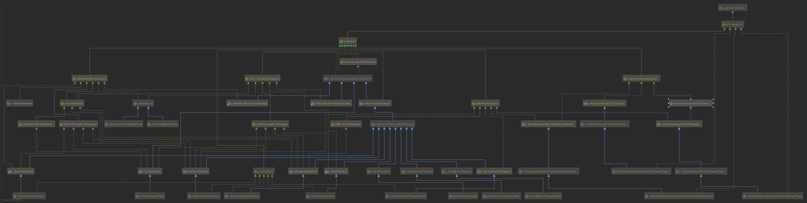807x203 pixels.
Task: Click the AsynchronousChannel interface icon
Action: click(x=625, y=79)
